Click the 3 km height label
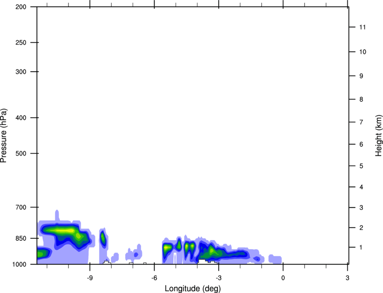Viewport: 383px width, 293px height. click(361, 208)
